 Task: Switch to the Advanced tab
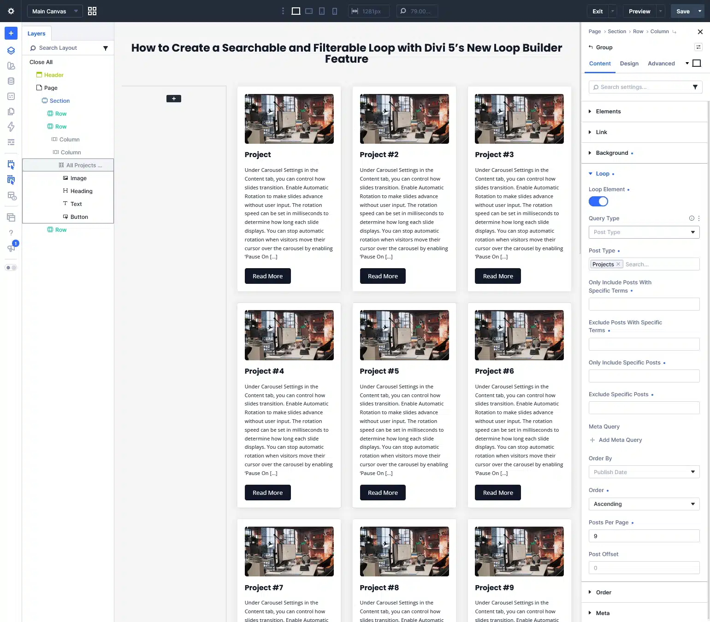coord(661,64)
